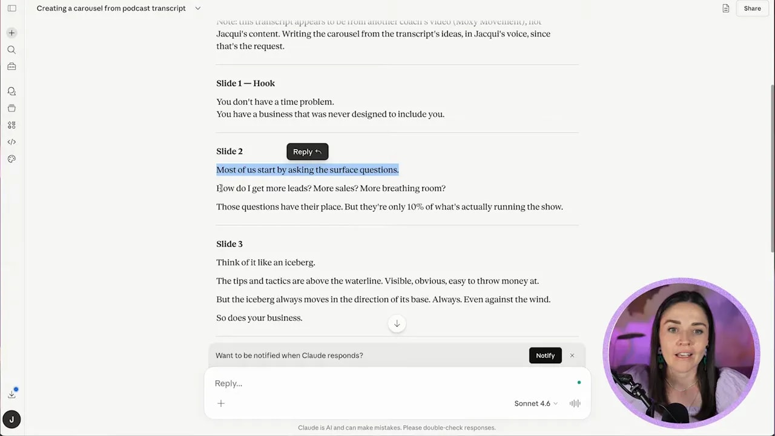775x436 pixels.
Task: Toggle the sidebar panel icon
Action: [x=12, y=8]
